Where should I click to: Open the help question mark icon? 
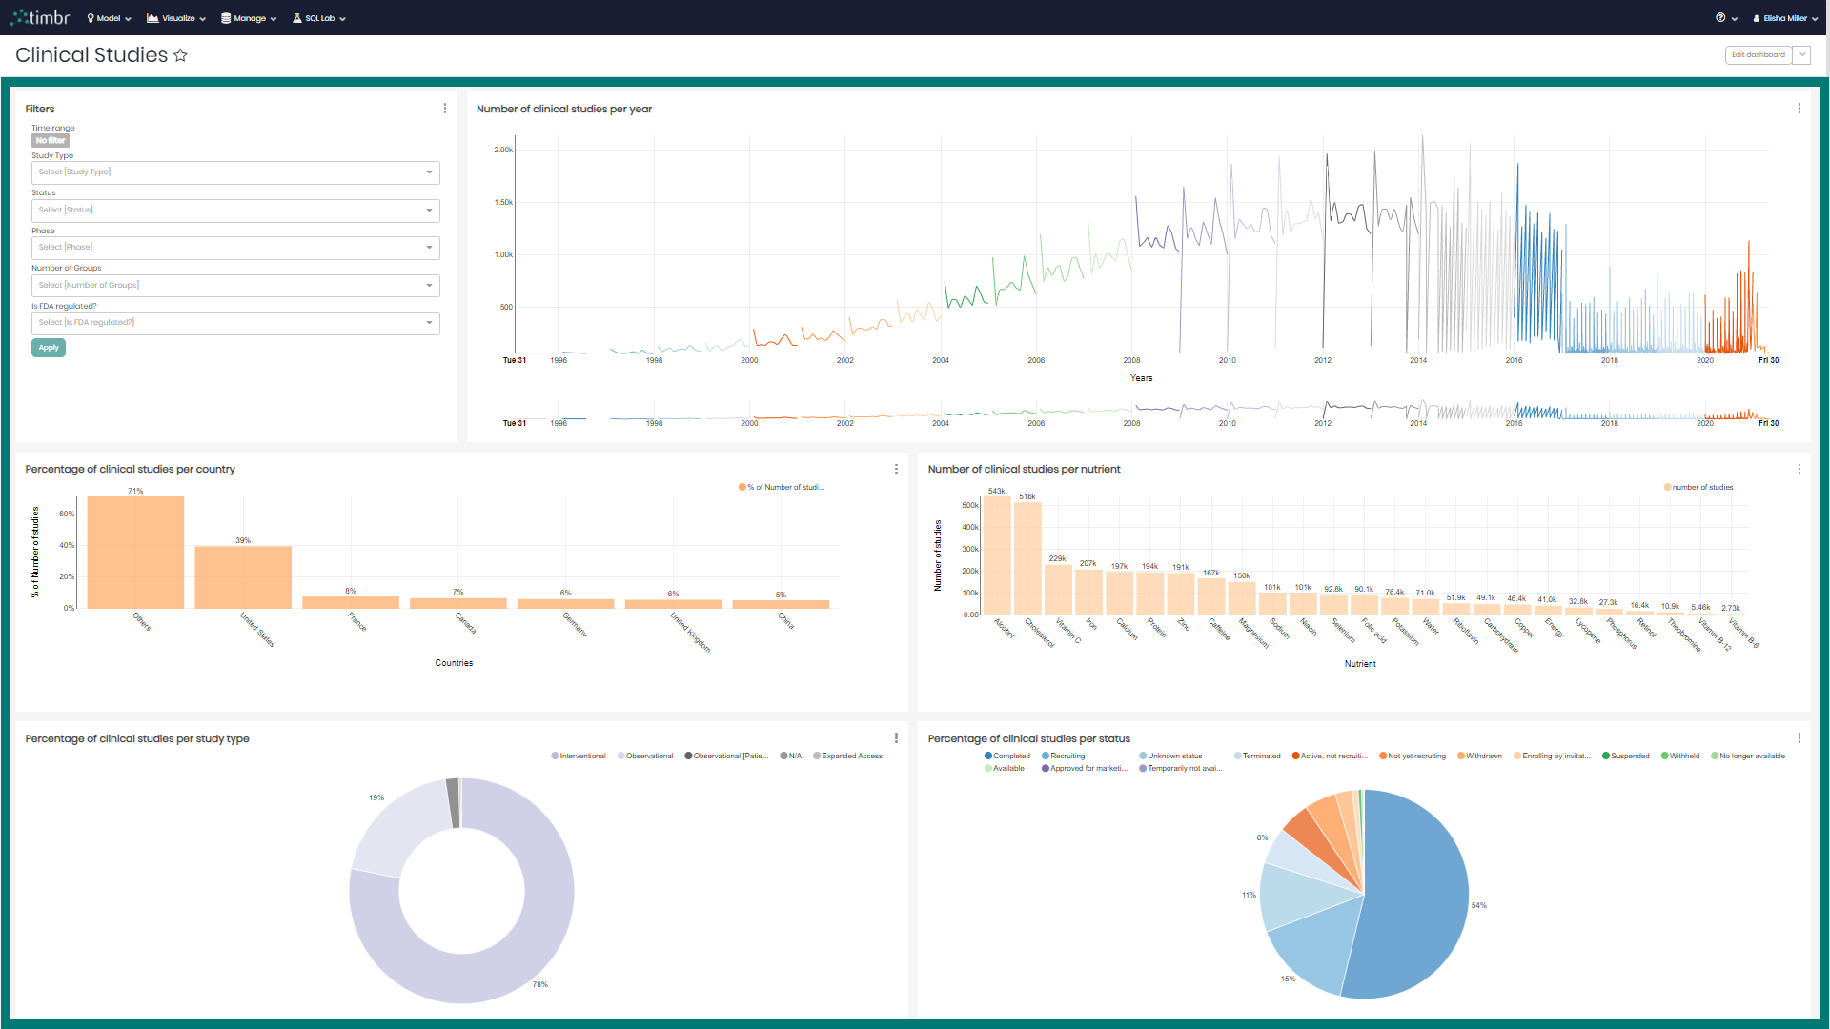pyautogui.click(x=1719, y=17)
